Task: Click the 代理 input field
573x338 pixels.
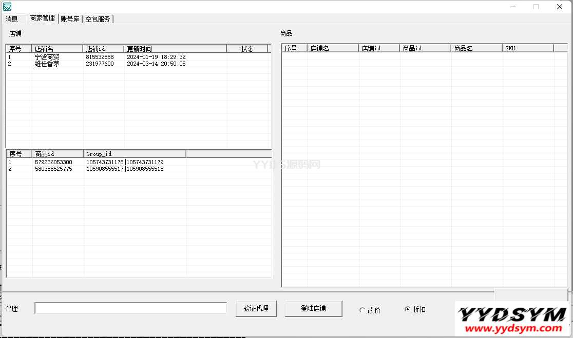Action: (130, 308)
